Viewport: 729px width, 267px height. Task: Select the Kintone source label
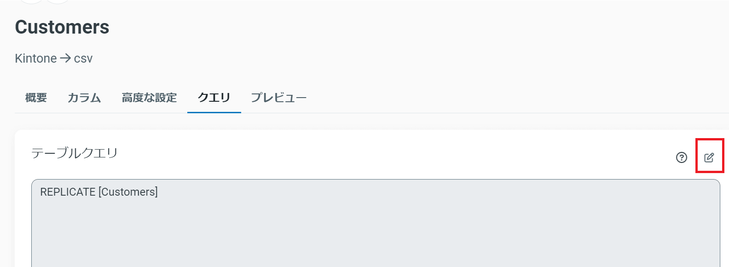pos(36,58)
